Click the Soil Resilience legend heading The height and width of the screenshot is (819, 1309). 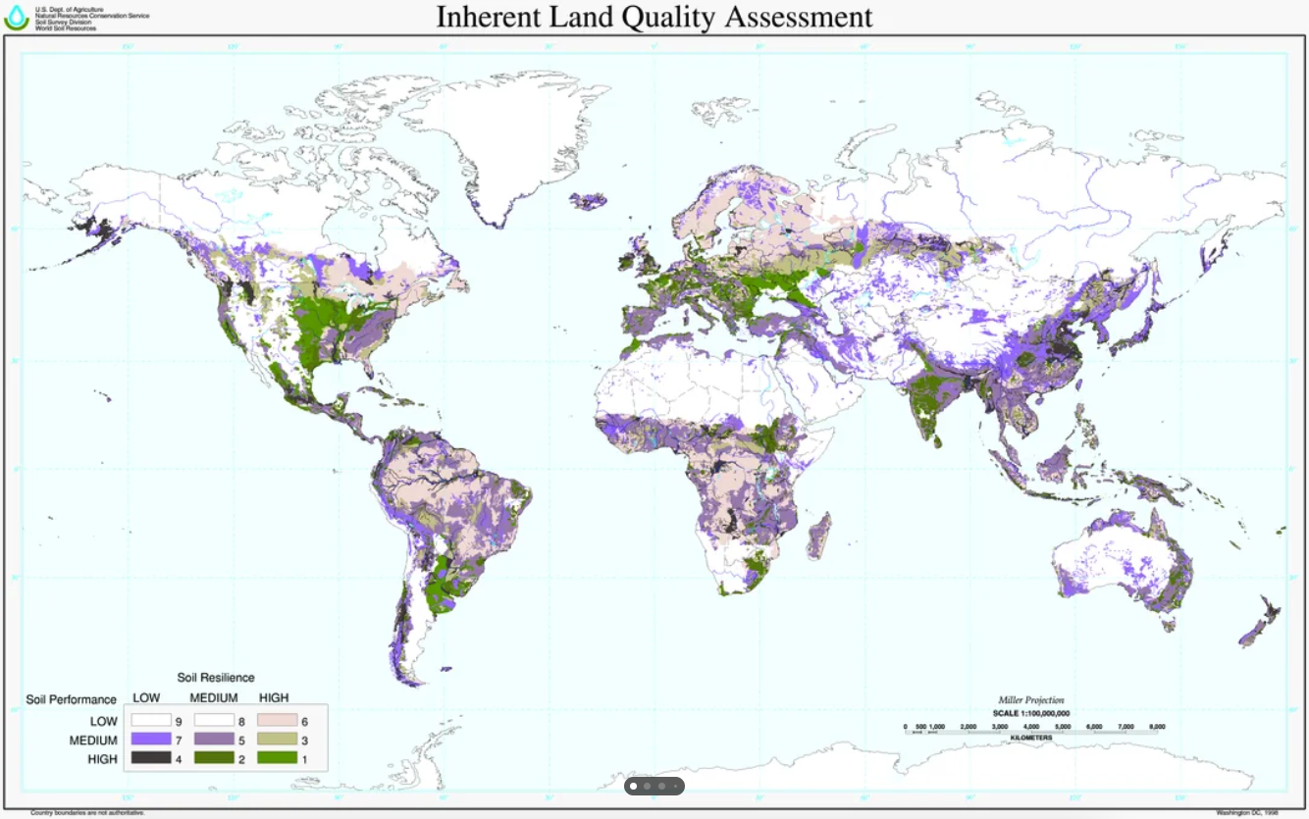tap(215, 678)
